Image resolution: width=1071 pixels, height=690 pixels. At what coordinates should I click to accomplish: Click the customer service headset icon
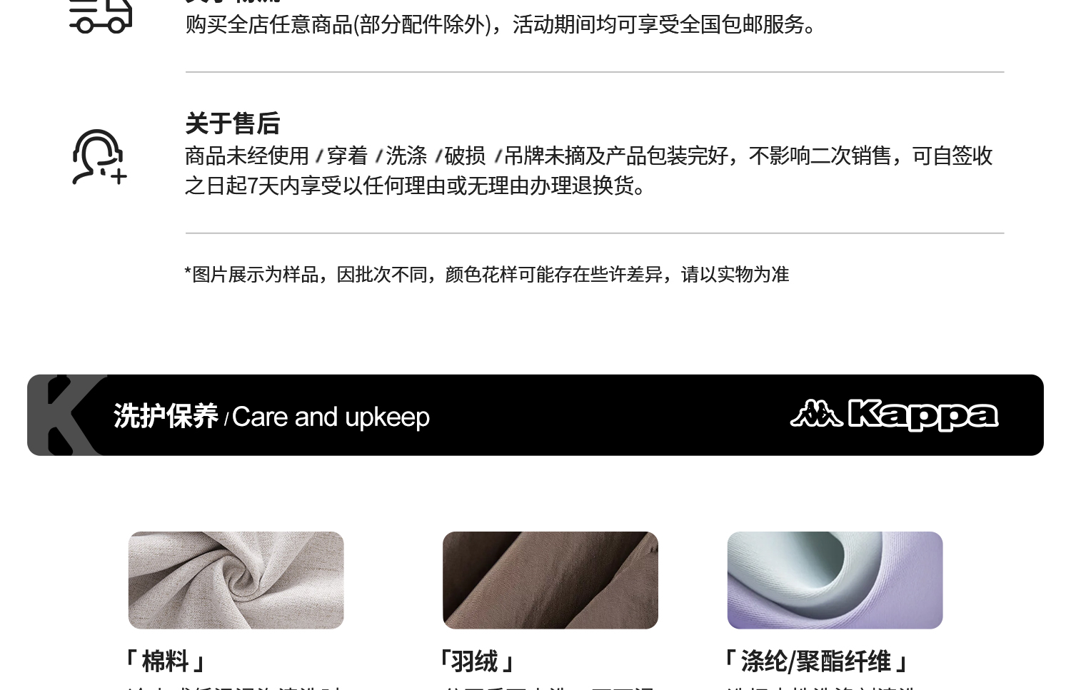coord(99,157)
